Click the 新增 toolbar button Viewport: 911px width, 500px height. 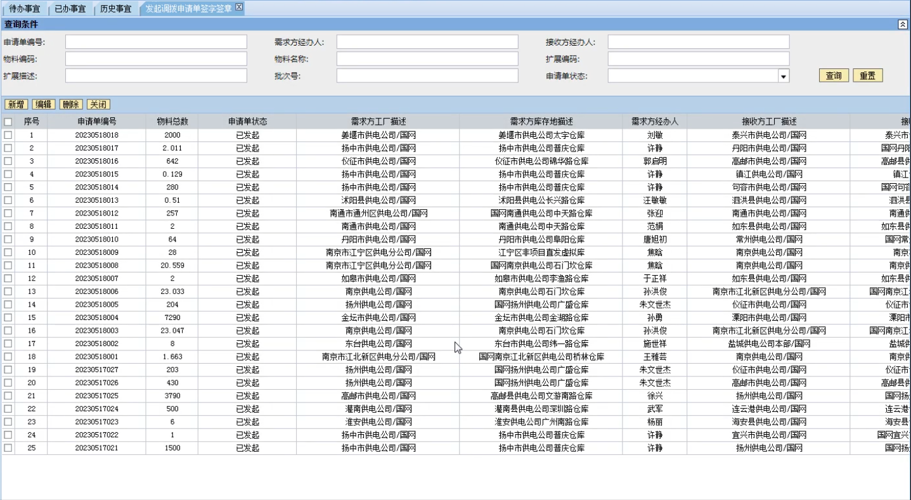(x=16, y=105)
